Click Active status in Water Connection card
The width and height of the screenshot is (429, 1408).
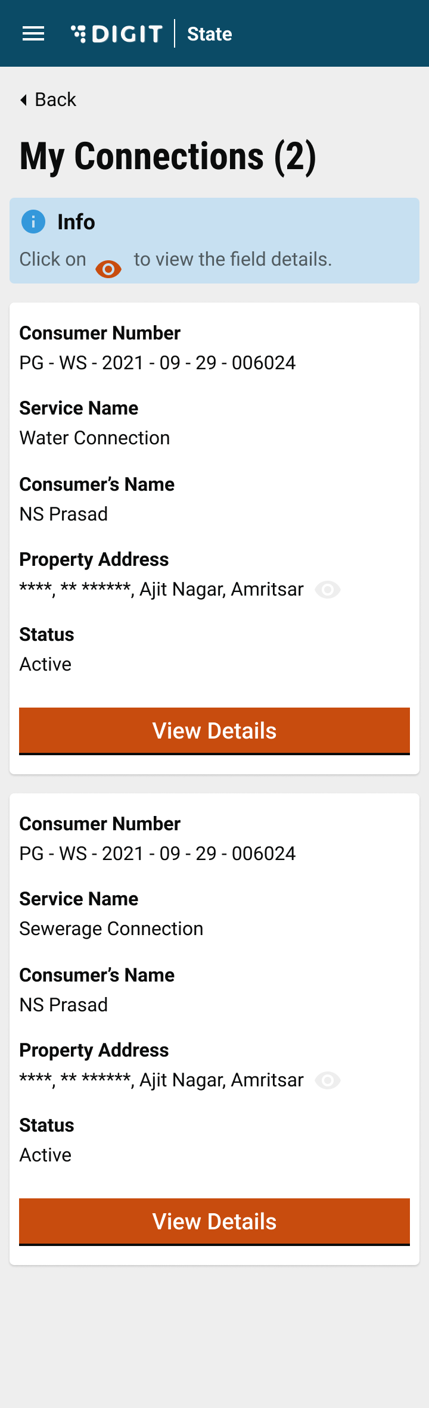[x=45, y=664]
